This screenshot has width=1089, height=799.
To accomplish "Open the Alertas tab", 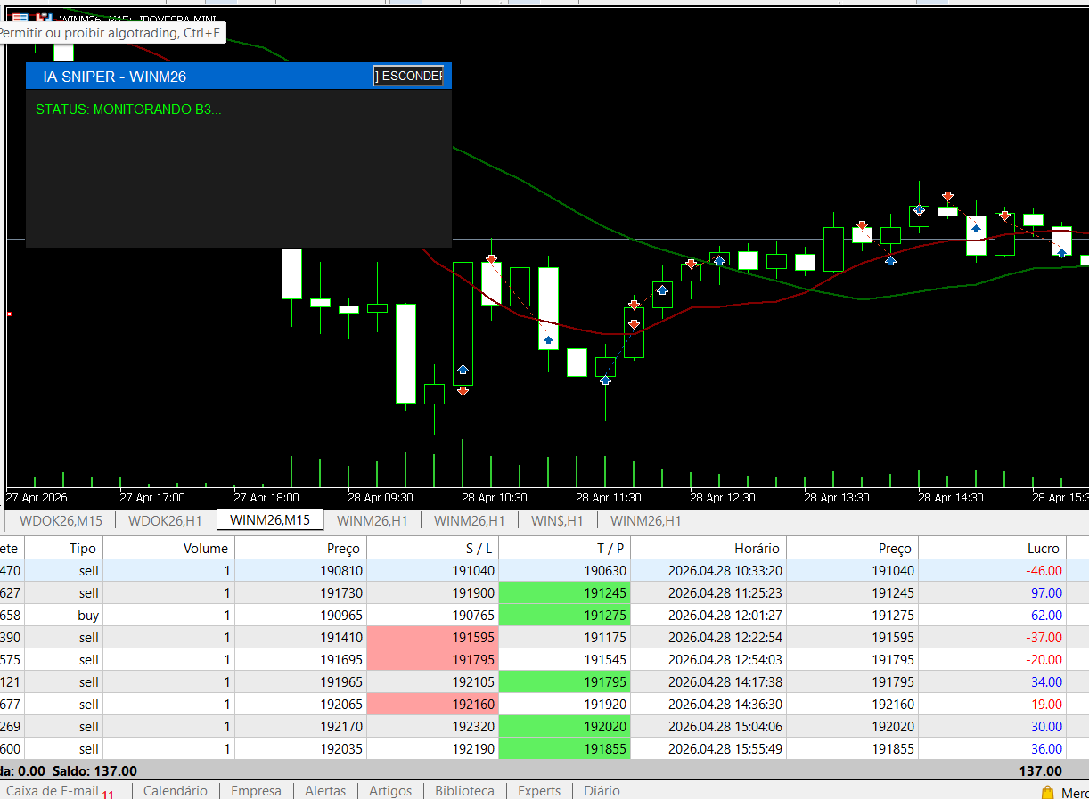I will point(325,791).
